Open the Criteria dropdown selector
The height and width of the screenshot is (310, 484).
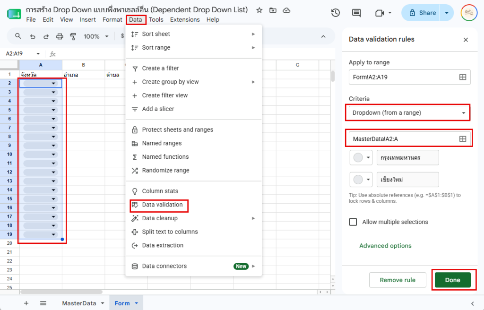pyautogui.click(x=409, y=112)
